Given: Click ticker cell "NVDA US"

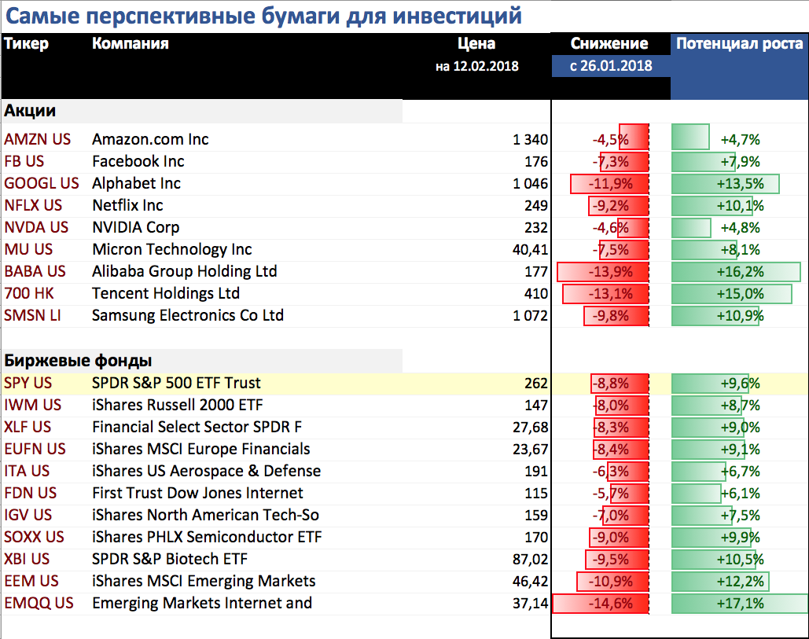Looking at the screenshot, I should coord(36,227).
